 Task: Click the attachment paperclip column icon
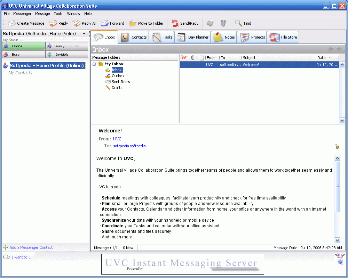193,58
